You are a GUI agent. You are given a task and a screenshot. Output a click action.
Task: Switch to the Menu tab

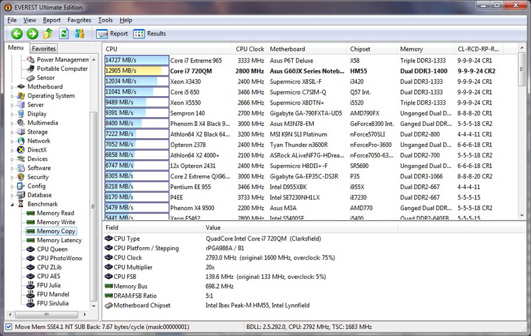coord(16,48)
